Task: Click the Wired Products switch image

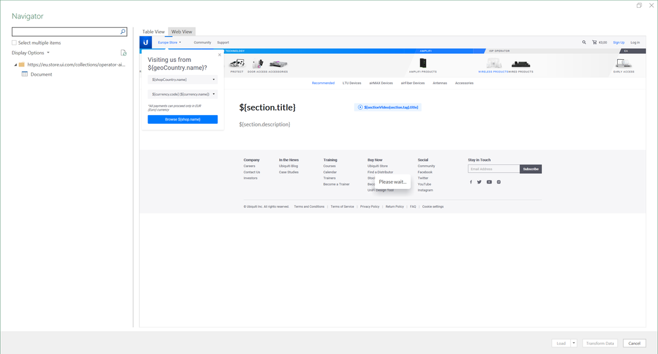Action: pyautogui.click(x=520, y=64)
